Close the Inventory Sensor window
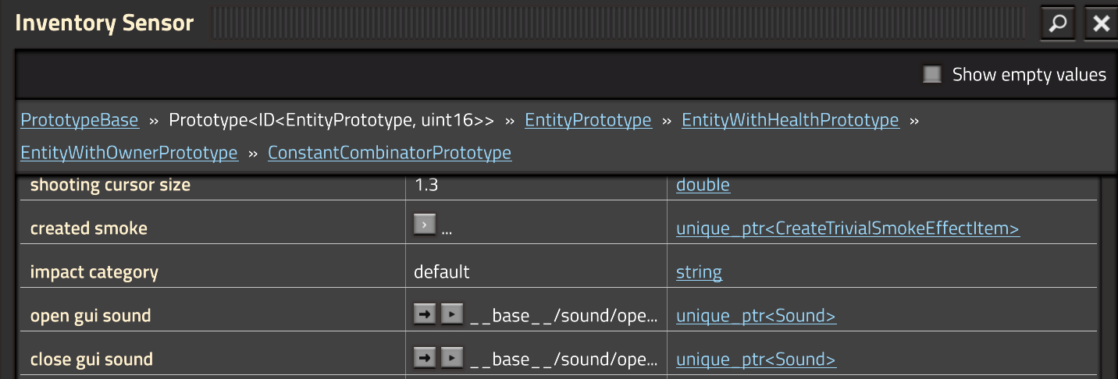Screen dimensions: 1118x379 [1101, 23]
